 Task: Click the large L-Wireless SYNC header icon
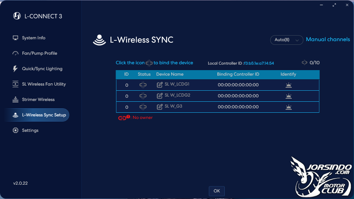point(99,40)
